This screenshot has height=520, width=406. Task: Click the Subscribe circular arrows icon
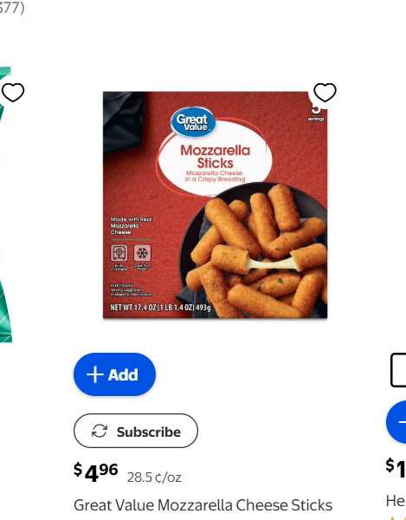(x=100, y=431)
